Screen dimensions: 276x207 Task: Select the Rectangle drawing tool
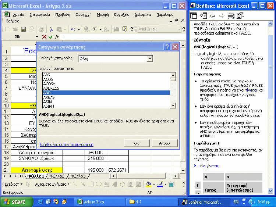pos(91,184)
